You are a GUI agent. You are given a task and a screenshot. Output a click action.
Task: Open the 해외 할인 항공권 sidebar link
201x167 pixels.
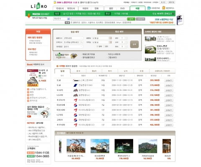coord(35,38)
